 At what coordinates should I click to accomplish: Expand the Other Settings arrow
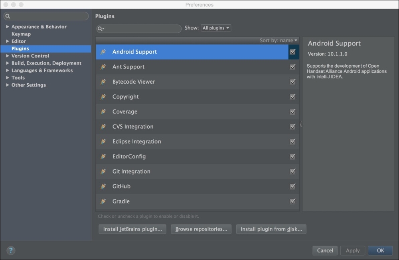pos(7,85)
